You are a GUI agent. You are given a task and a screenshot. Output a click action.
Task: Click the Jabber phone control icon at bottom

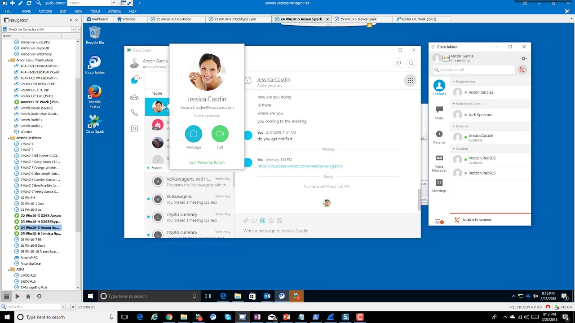coord(439,222)
